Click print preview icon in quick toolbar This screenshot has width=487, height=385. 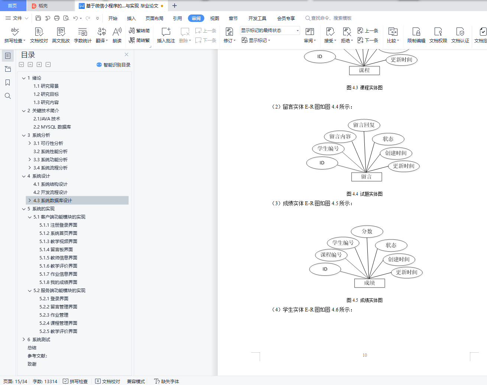coord(66,18)
